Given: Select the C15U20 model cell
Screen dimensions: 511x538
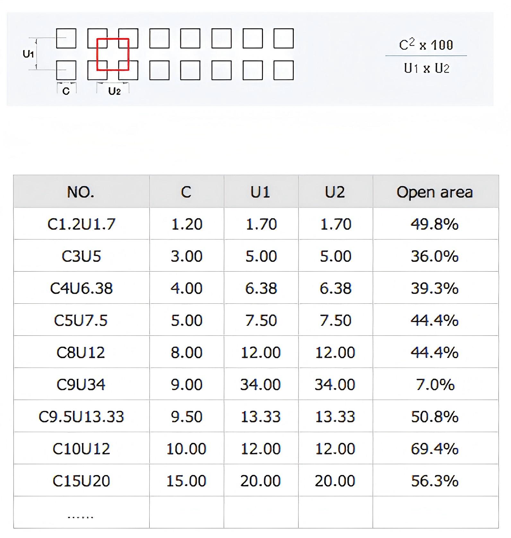Looking at the screenshot, I should 81,481.
